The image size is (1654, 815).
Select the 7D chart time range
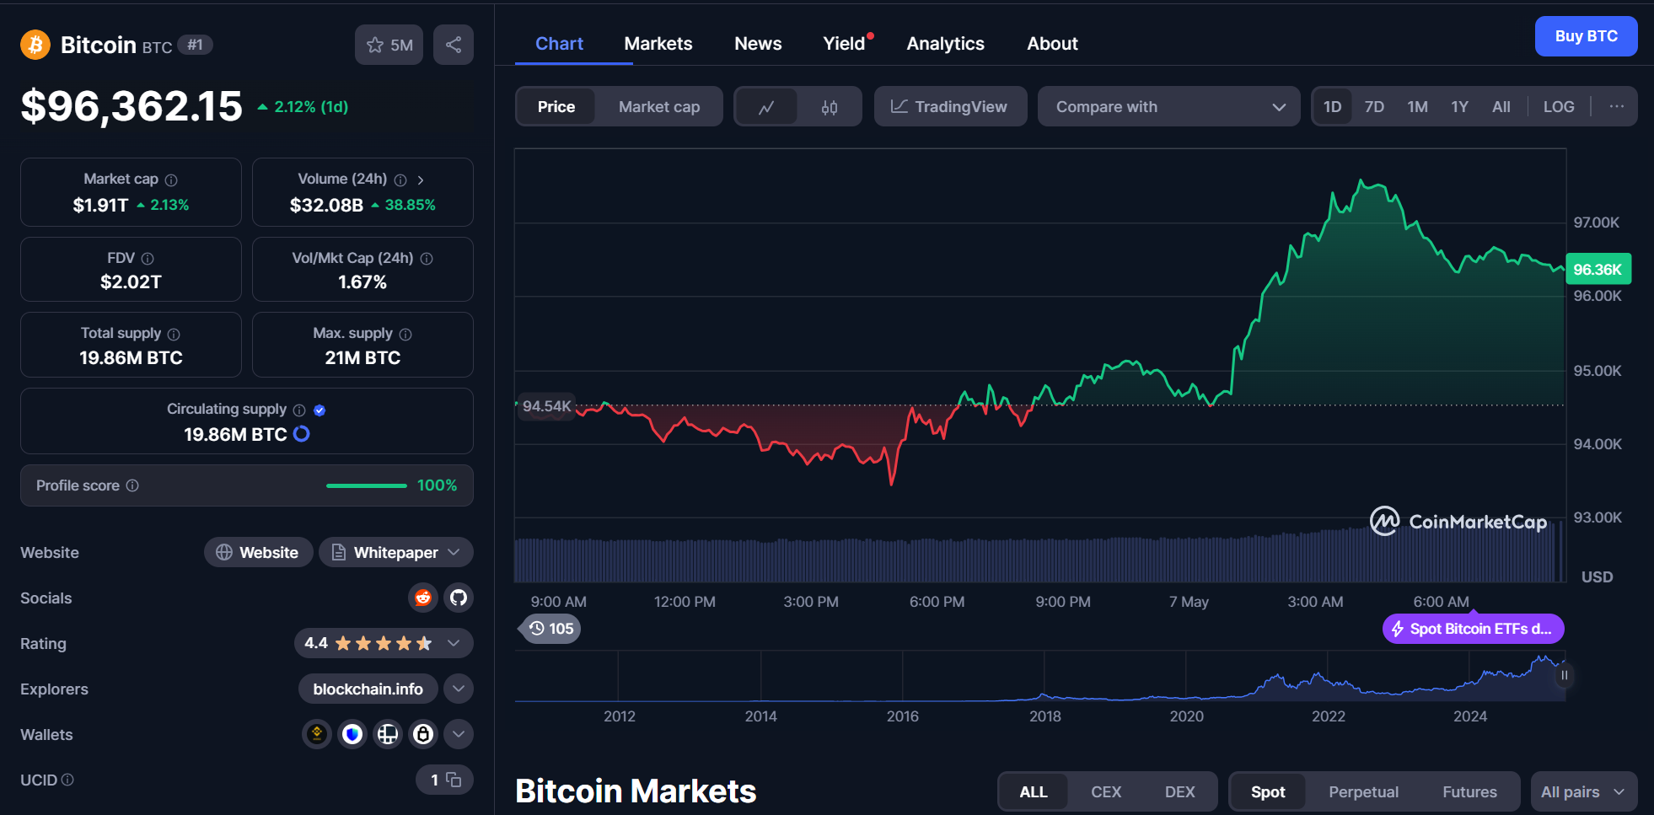[x=1374, y=106]
